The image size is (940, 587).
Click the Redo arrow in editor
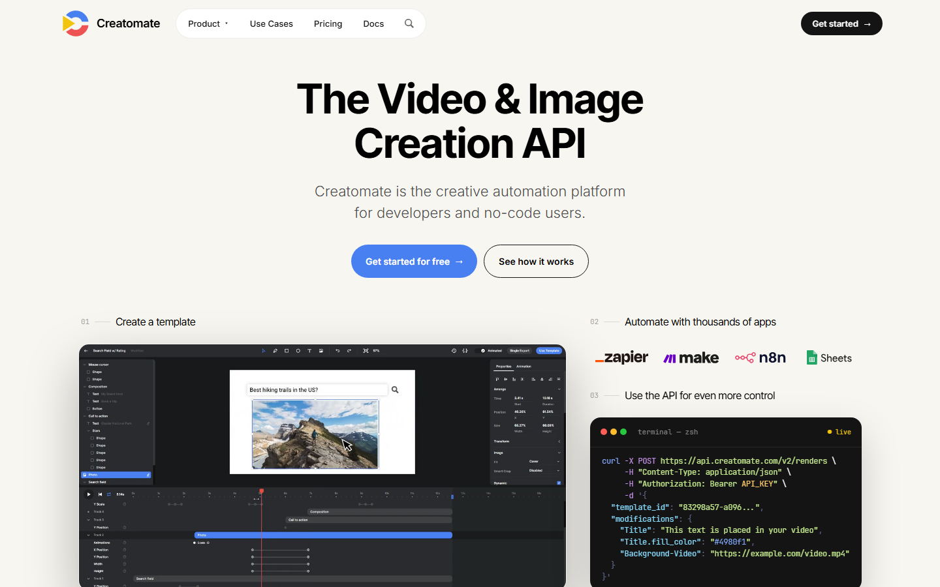point(349,351)
